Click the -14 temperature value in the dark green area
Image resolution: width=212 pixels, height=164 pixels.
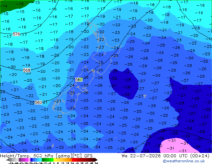pyautogui.click(x=4, y=6)
